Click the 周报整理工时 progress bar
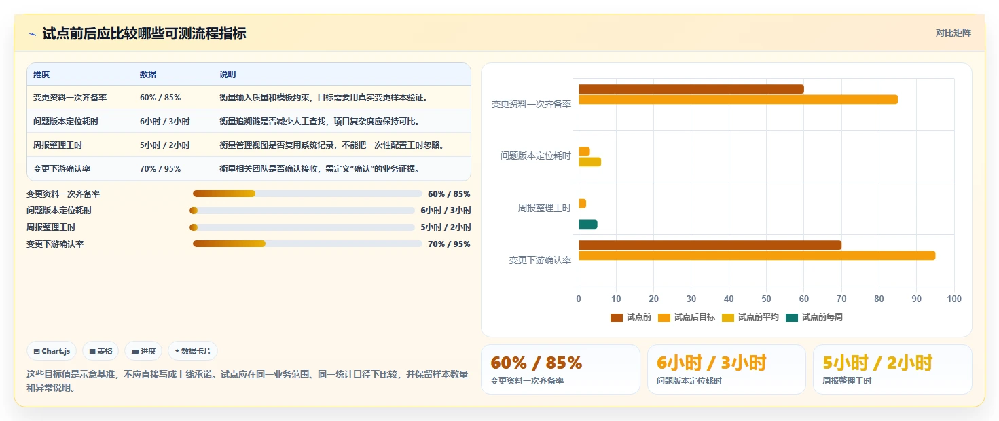 click(x=302, y=227)
